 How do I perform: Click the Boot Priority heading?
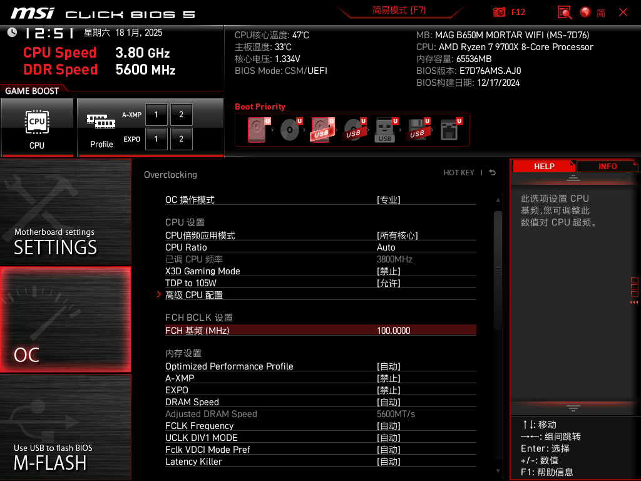(260, 106)
